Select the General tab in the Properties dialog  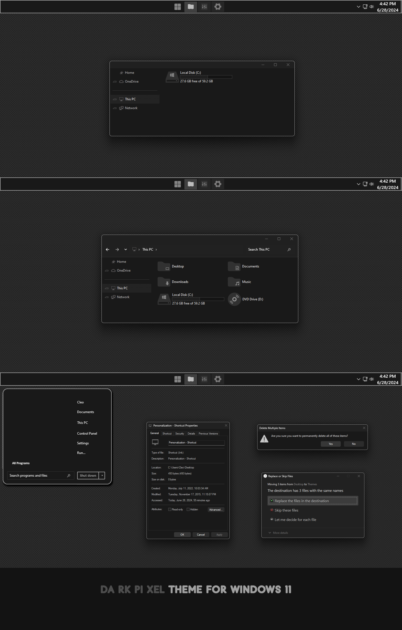click(155, 433)
